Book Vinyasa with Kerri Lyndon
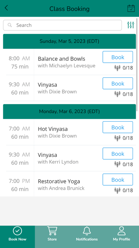139x248 pixels. click(x=118, y=154)
